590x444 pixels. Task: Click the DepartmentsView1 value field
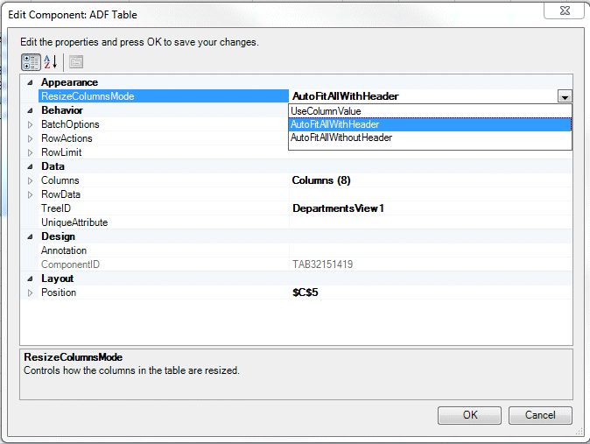point(431,208)
